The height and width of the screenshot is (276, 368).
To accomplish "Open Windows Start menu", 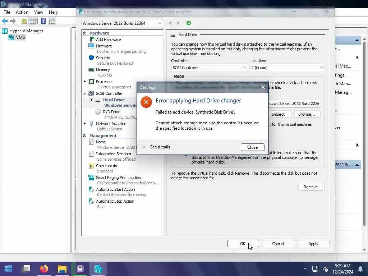I will (x=9, y=268).
